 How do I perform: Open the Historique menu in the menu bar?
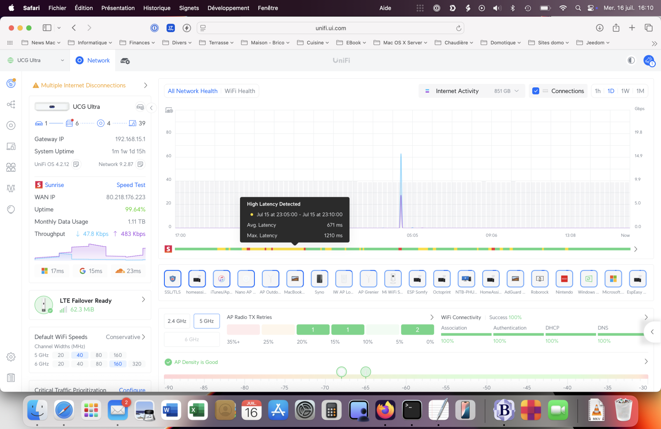point(157,8)
